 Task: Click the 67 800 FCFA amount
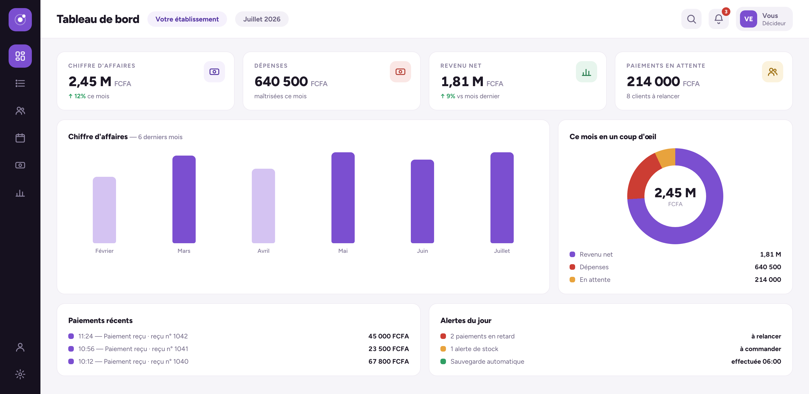click(389, 361)
